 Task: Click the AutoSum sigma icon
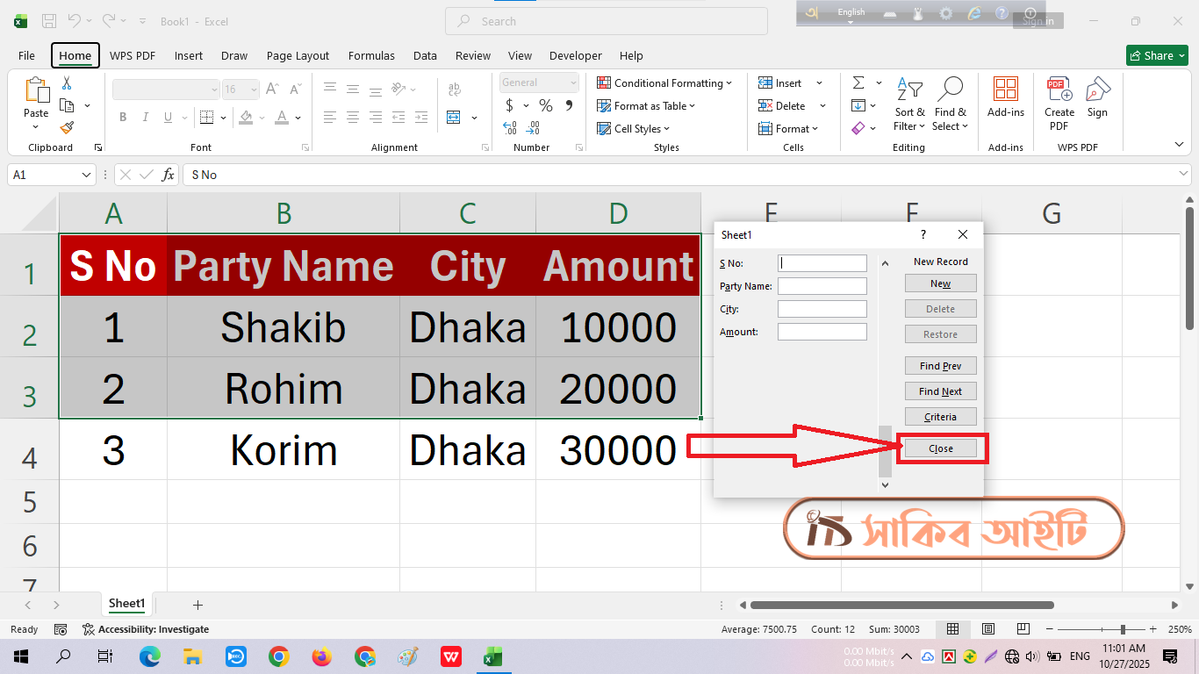coord(858,82)
